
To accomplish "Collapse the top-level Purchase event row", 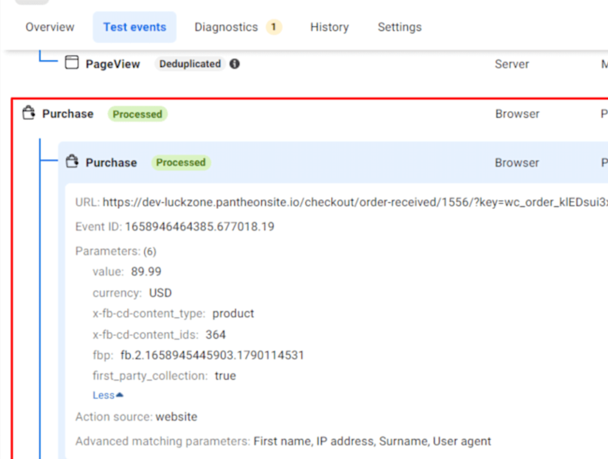I will coord(67,114).
